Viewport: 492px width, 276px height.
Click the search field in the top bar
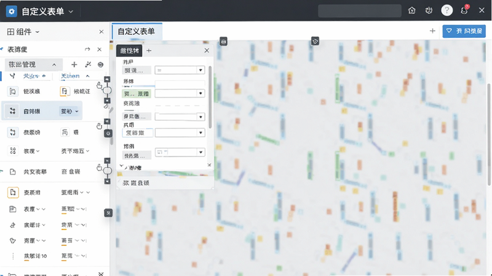(x=360, y=11)
